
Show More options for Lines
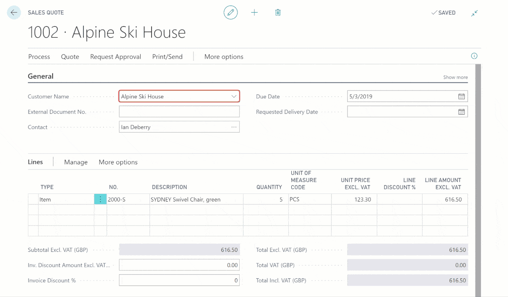pos(118,162)
